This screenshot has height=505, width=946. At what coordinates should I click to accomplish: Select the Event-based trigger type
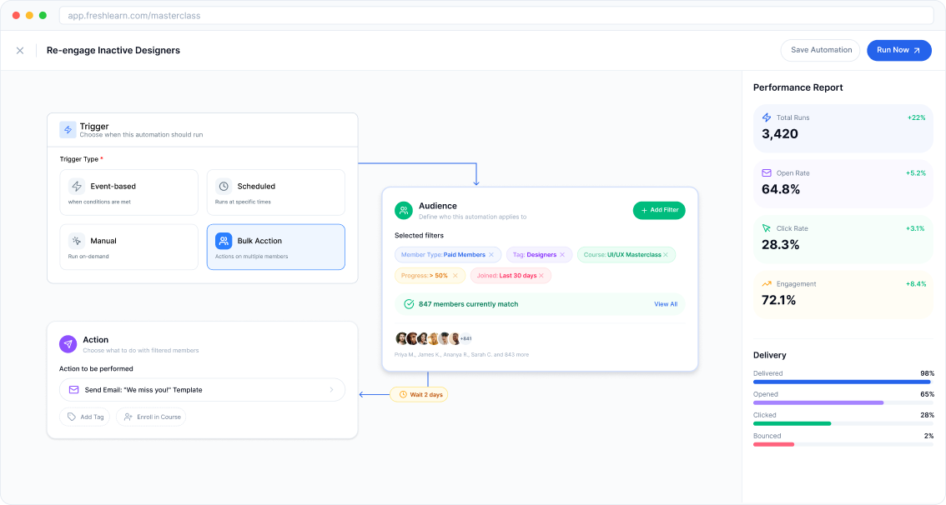pos(128,192)
